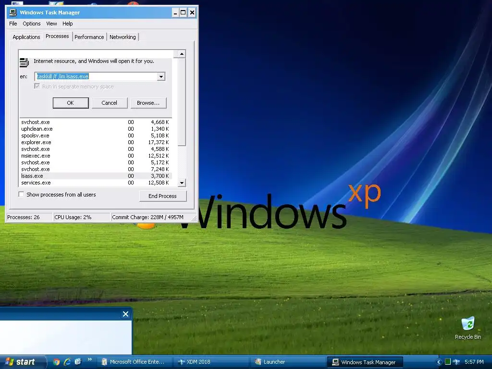Click the process list scroll up arrow
The height and width of the screenshot is (369, 492).
182,54
